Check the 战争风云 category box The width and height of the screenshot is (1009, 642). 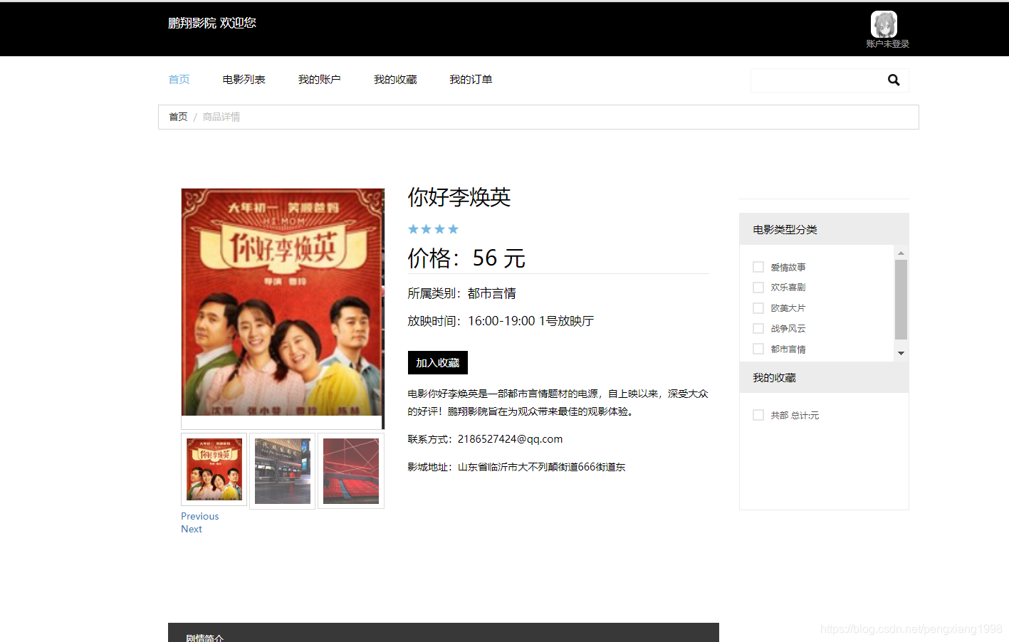point(758,328)
